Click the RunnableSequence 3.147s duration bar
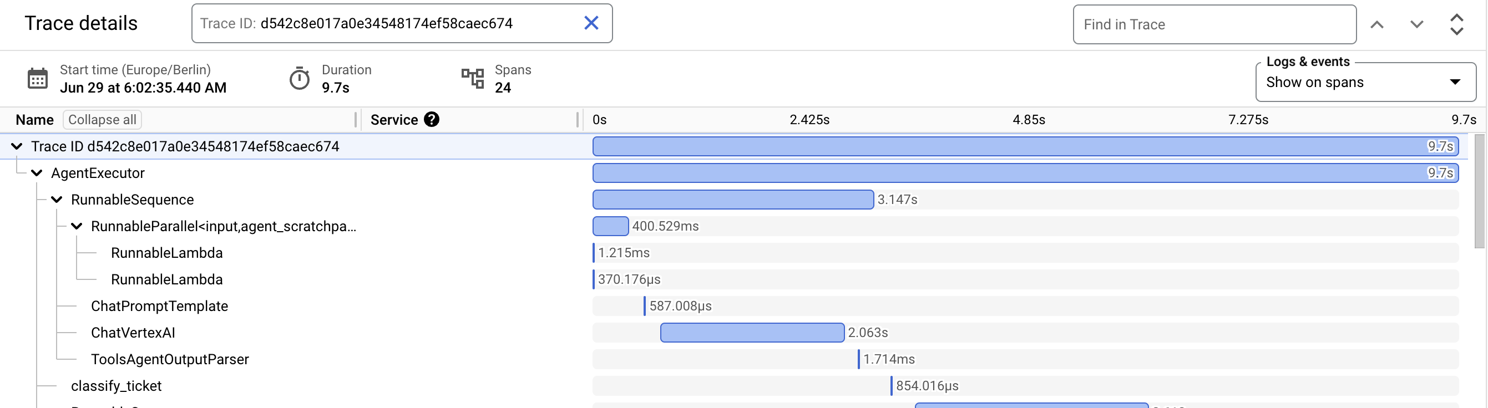1488x408 pixels. pyautogui.click(x=732, y=200)
